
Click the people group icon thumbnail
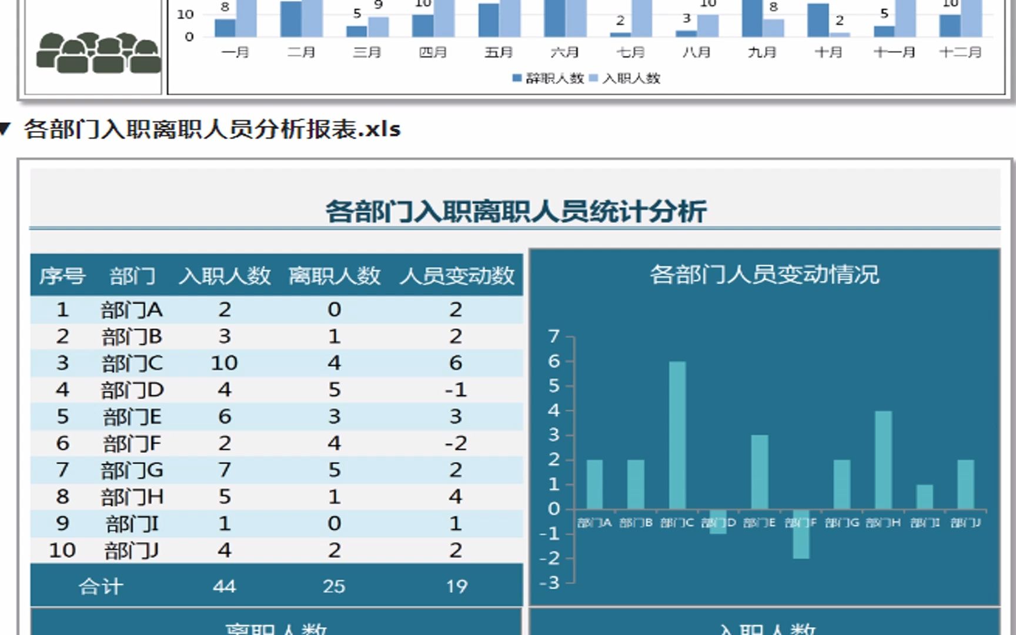coord(98,53)
